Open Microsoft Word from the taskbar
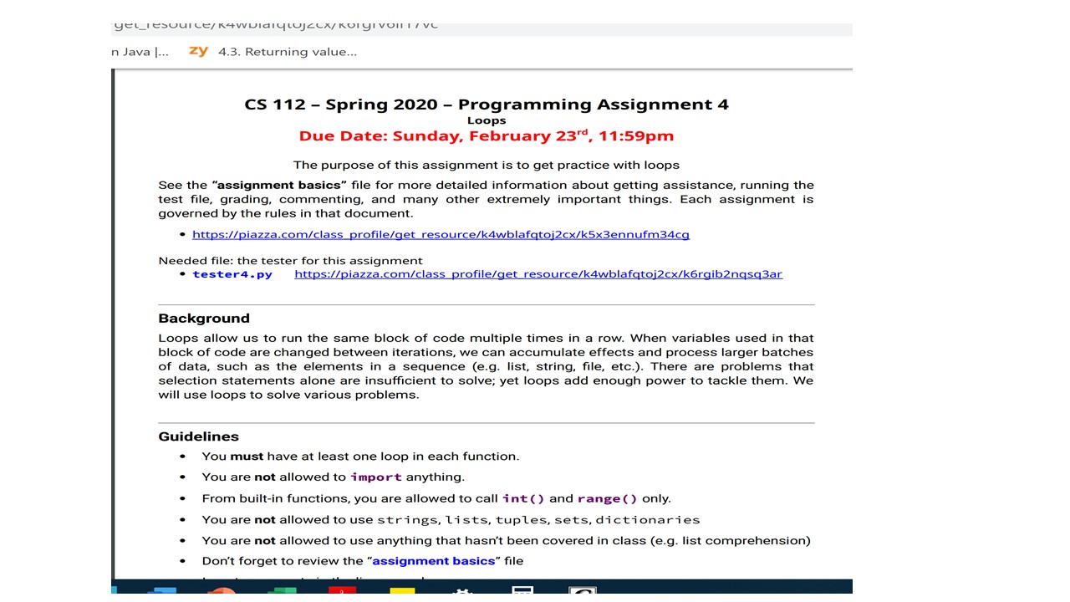 click(x=163, y=592)
